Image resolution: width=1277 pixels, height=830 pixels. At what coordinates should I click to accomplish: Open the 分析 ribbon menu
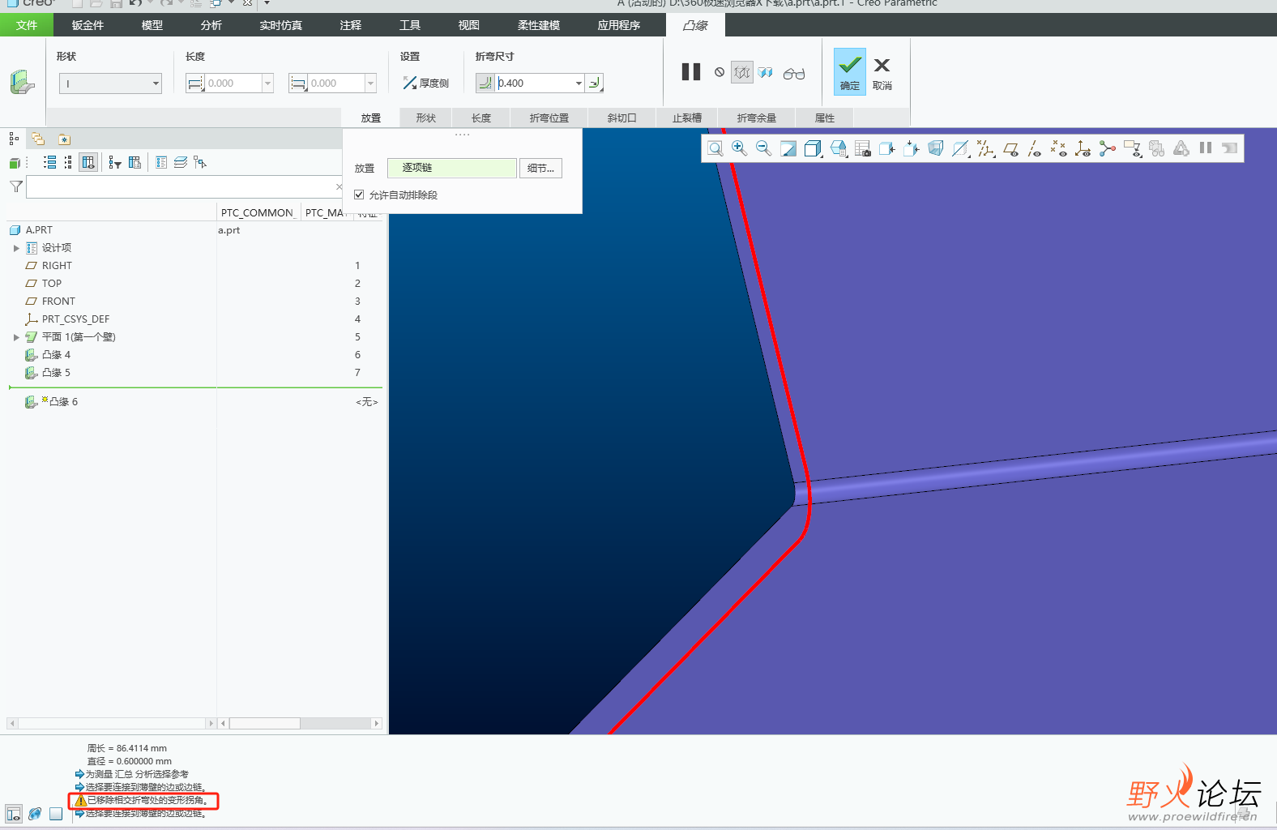pos(211,25)
